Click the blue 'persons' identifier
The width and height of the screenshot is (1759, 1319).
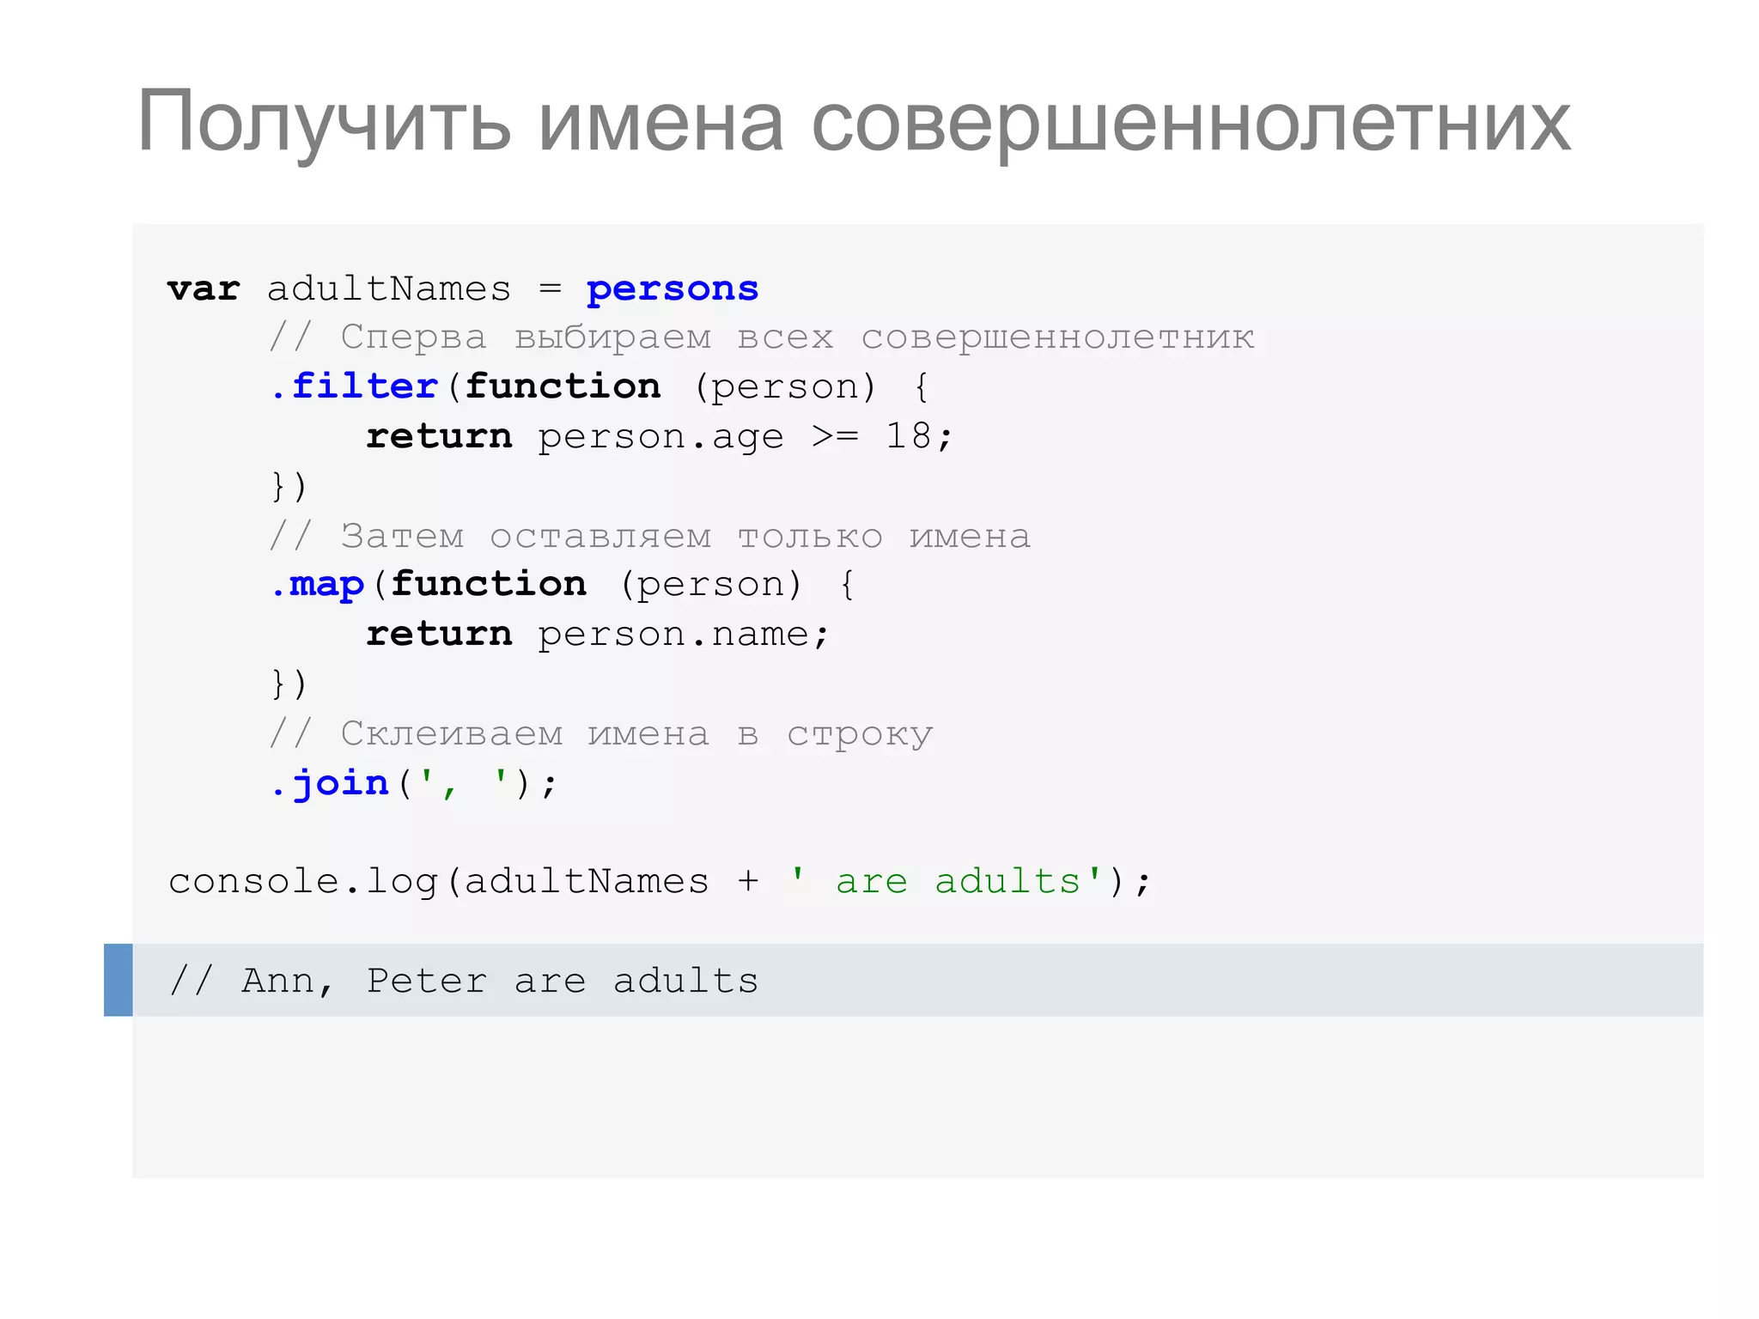click(x=673, y=289)
